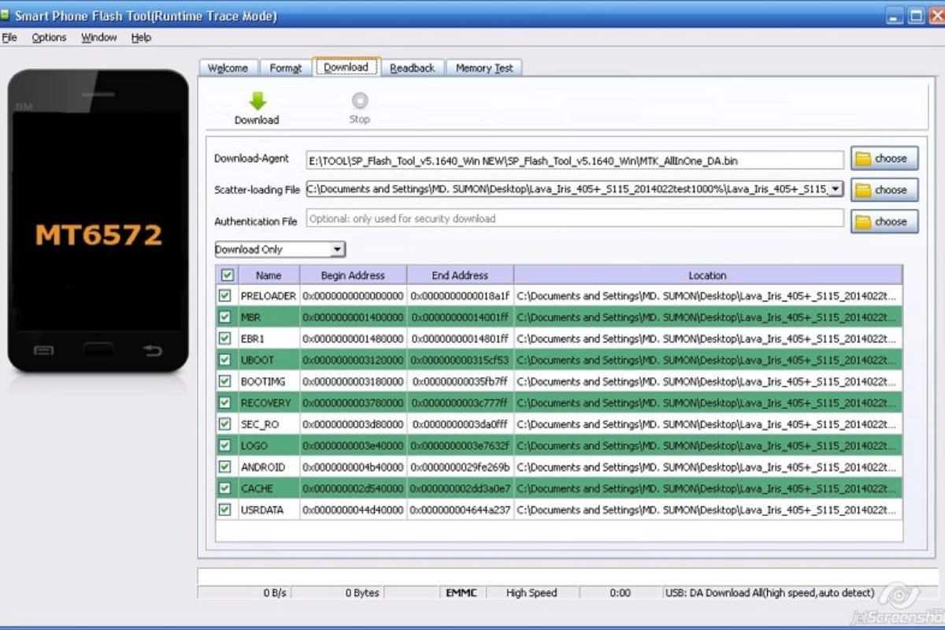Start flashing with the green Download arrow icon

pyautogui.click(x=257, y=101)
